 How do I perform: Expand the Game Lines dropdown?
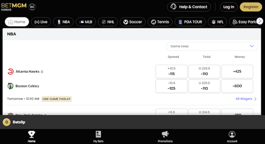coord(212,46)
